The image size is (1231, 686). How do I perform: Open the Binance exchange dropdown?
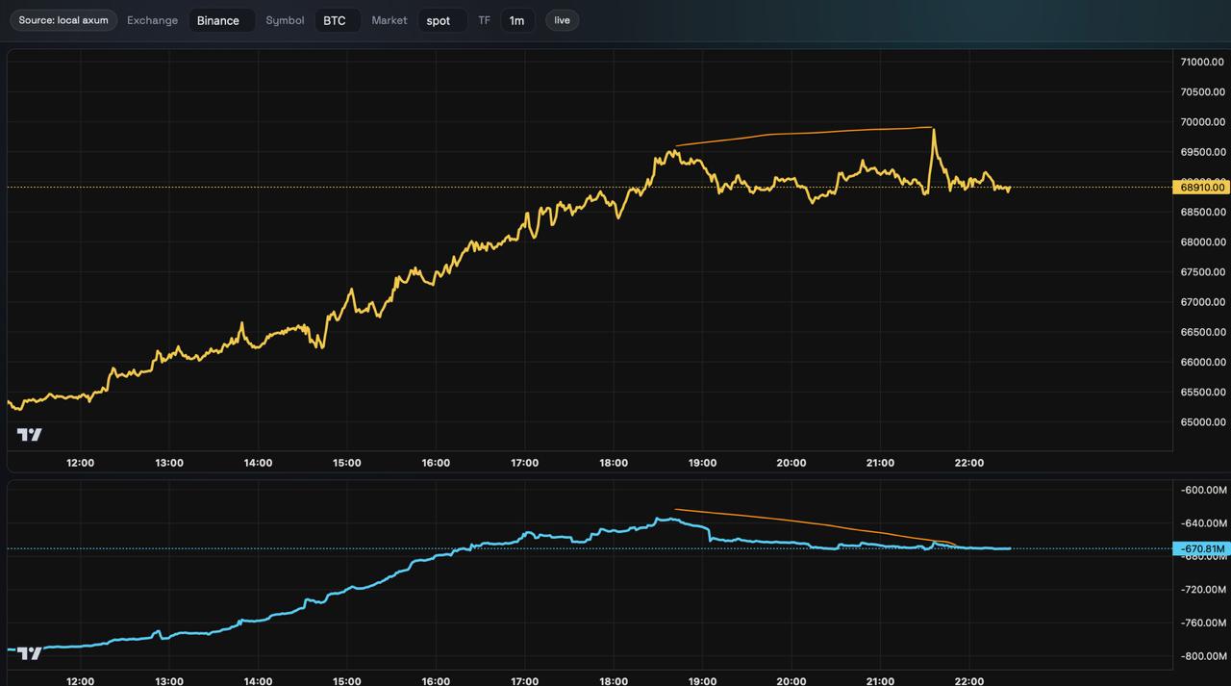221,20
